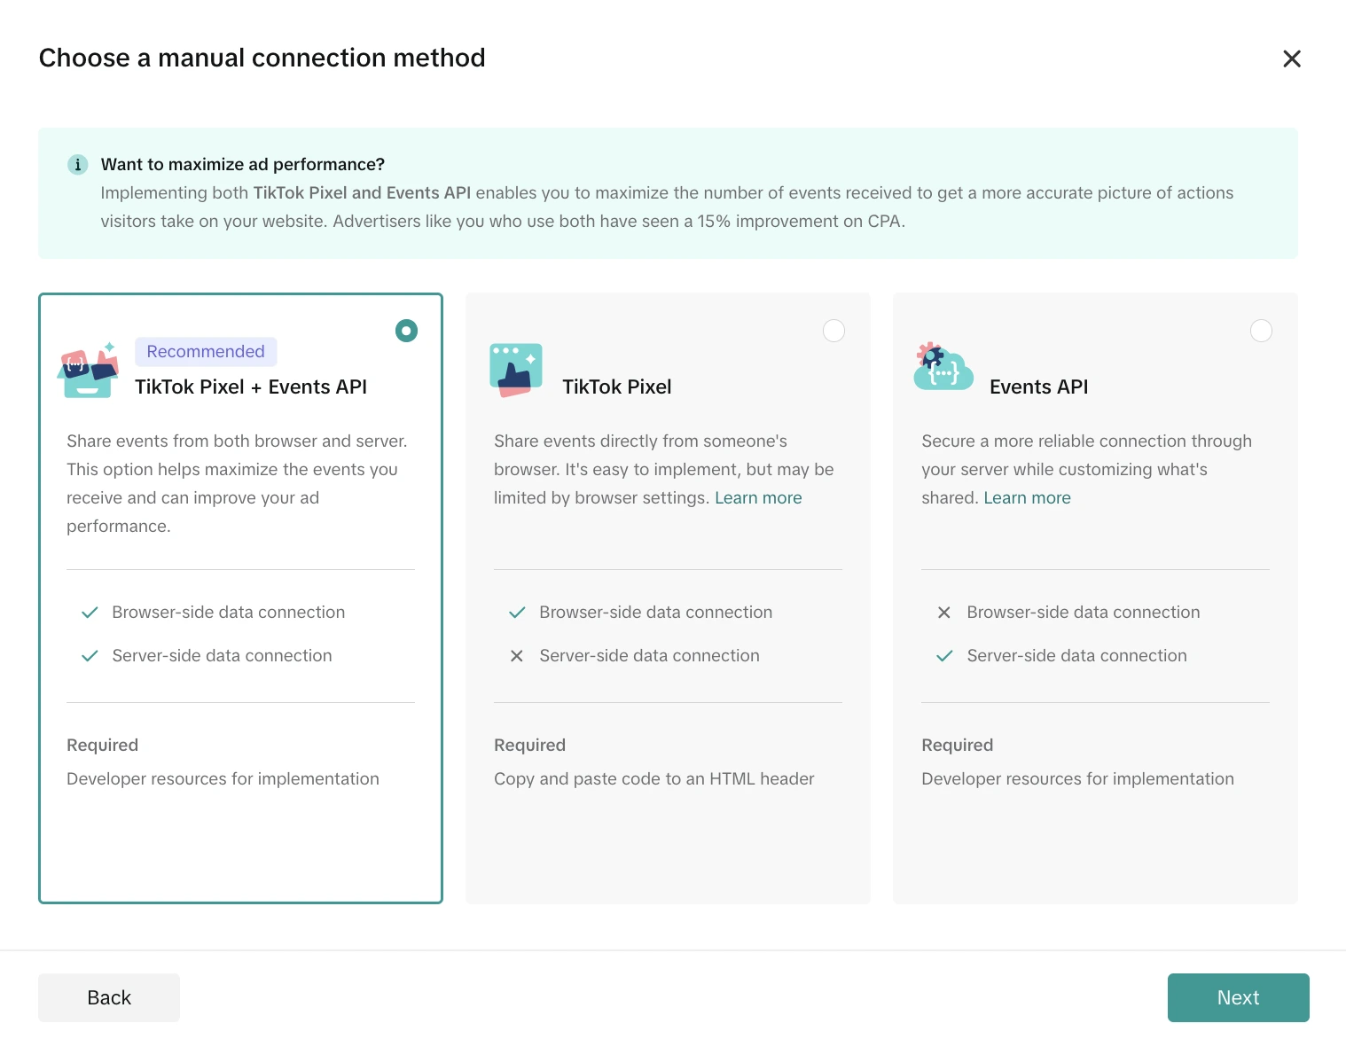
Task: Click 'Browser-side data connection' text in Events API card
Action: click(x=1084, y=613)
